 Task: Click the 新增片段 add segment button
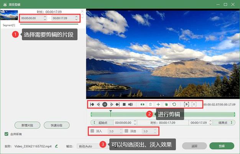27,125
